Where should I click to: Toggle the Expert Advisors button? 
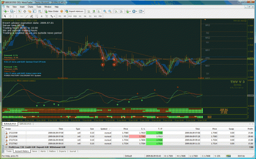click(x=75, y=11)
